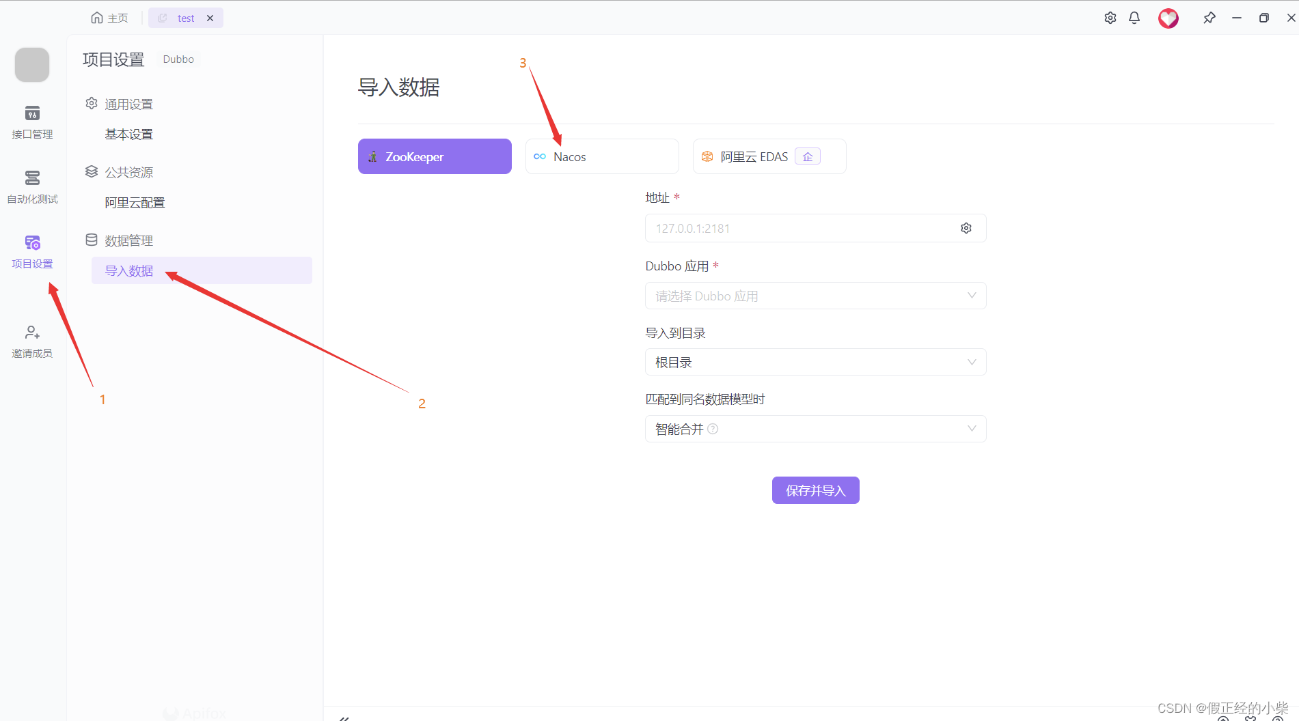
Task: Select the Nacos import source
Action: click(x=602, y=156)
